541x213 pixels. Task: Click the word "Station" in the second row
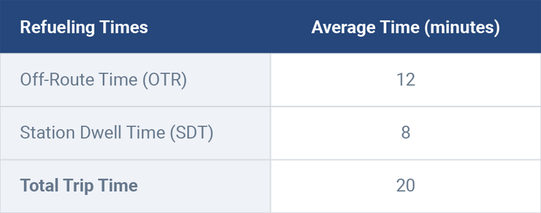tap(47, 133)
